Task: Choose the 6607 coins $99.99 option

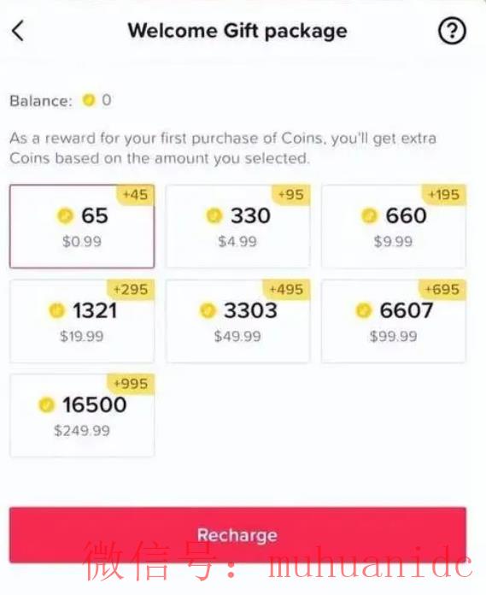Action: [394, 321]
